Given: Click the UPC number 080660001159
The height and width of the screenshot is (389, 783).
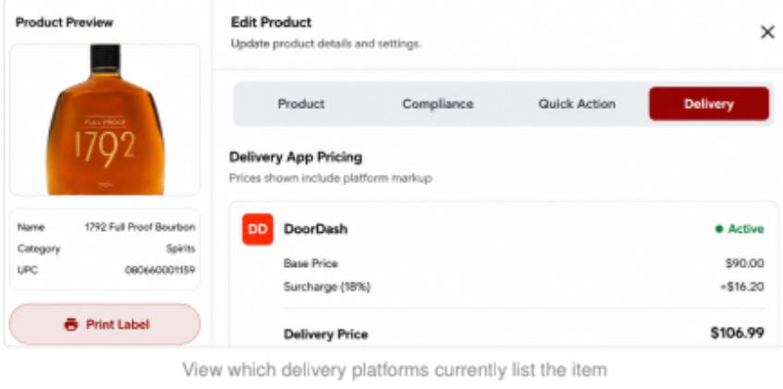Looking at the screenshot, I should tap(160, 270).
